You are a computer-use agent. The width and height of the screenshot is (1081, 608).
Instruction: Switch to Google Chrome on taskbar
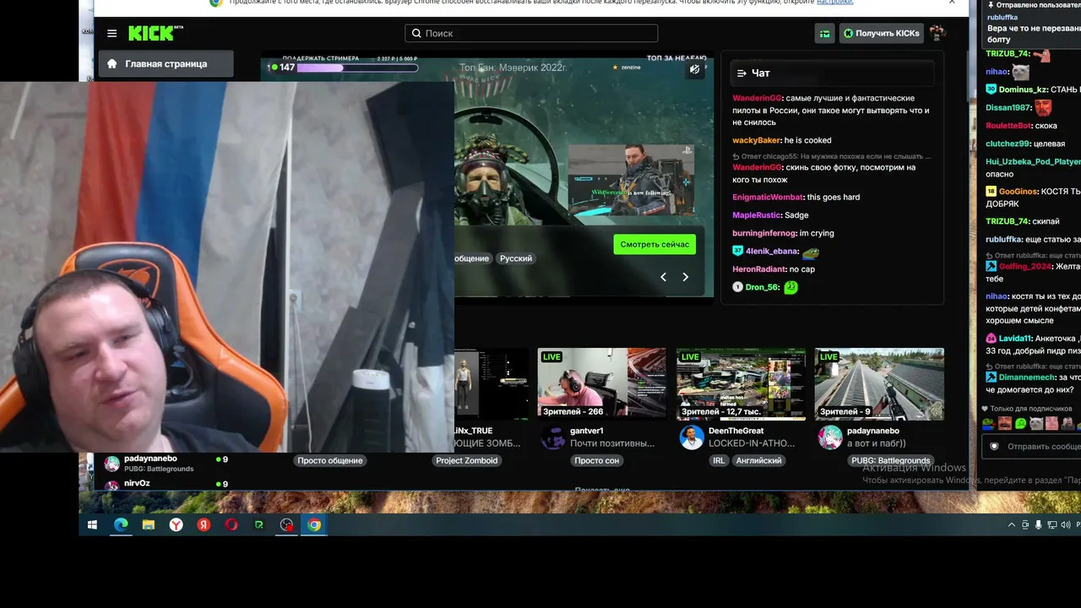pos(314,524)
